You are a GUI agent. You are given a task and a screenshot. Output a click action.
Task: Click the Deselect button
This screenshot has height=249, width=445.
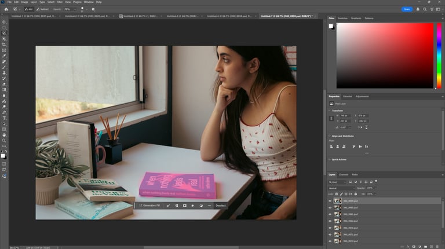tap(220, 206)
